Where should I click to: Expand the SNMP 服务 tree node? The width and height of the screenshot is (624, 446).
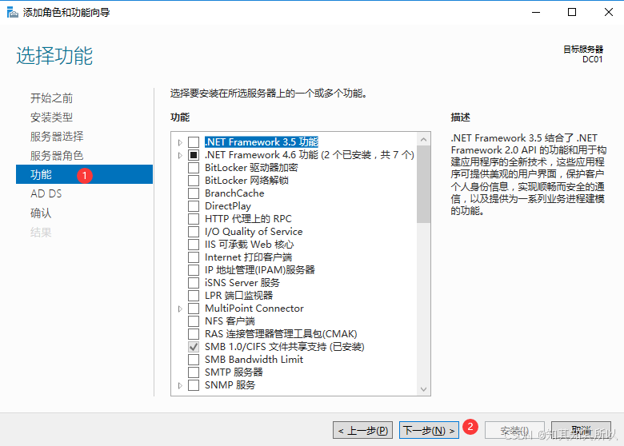tap(180, 385)
